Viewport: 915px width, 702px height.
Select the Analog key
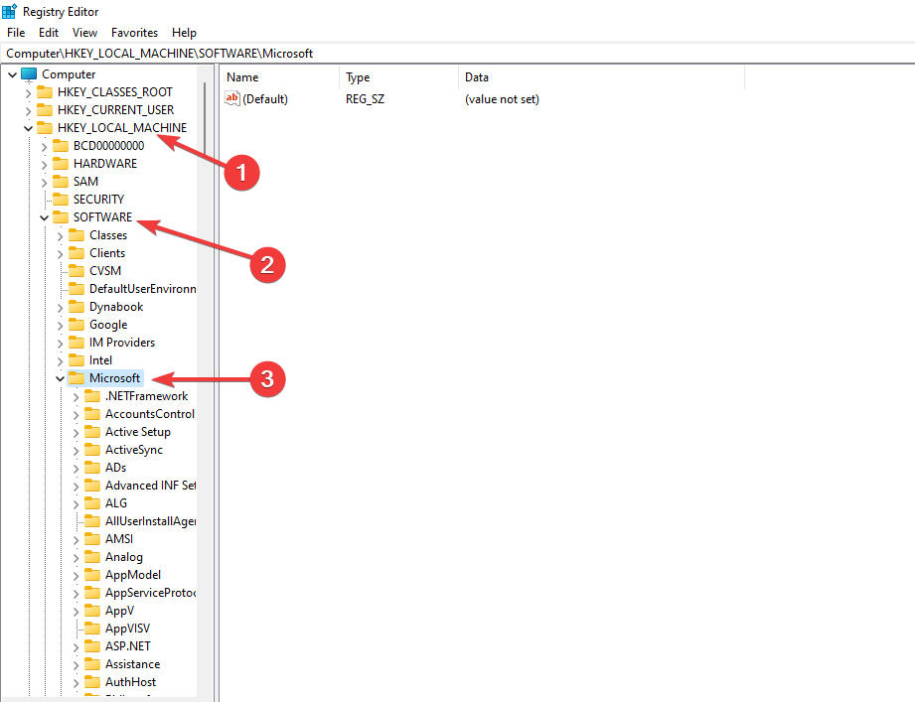[124, 557]
